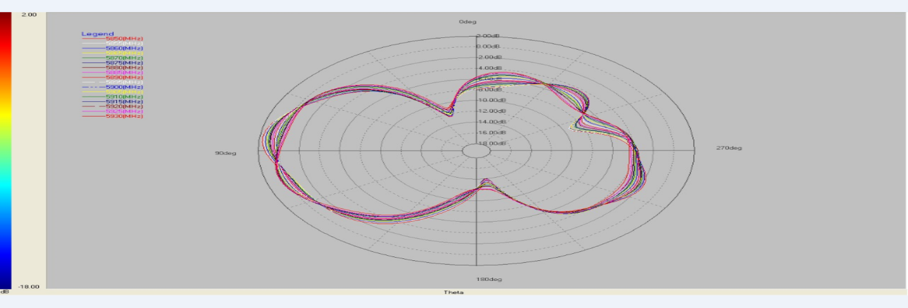Click the 0.00dB radial ring label

(487, 46)
